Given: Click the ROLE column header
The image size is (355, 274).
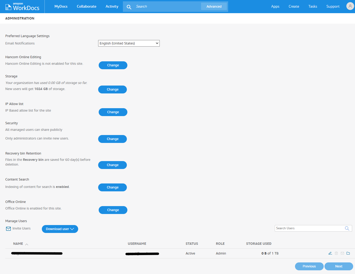Looking at the screenshot, I should point(220,244).
